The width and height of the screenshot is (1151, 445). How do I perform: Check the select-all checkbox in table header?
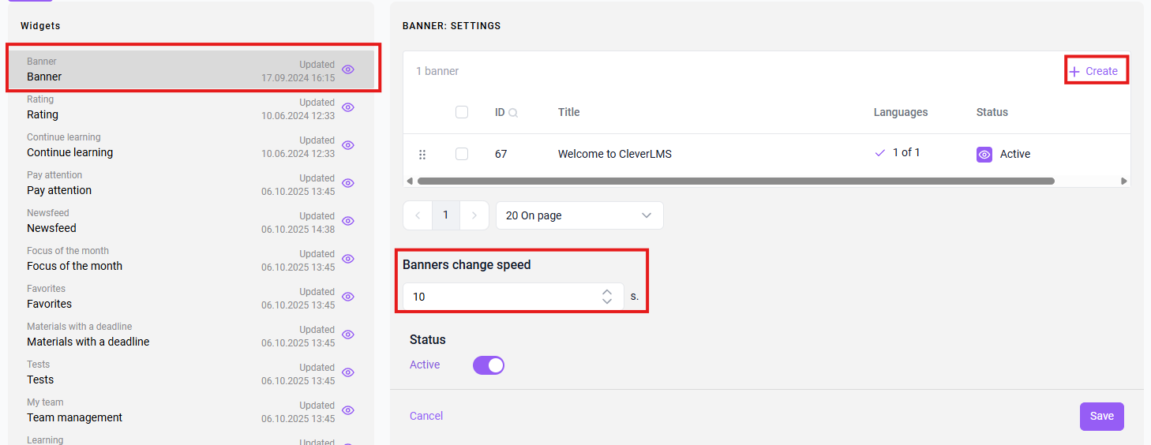point(462,112)
